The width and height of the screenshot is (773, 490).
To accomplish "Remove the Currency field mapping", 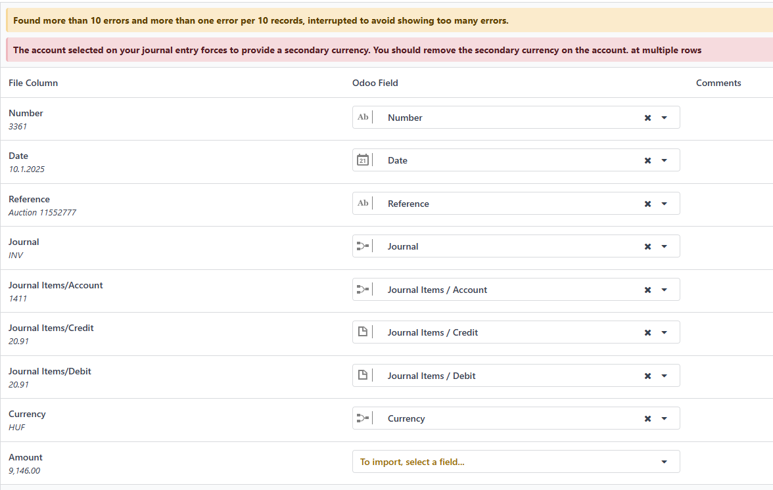I will point(648,419).
